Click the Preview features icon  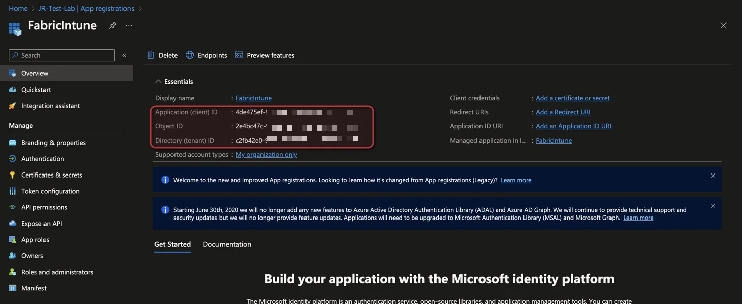239,55
